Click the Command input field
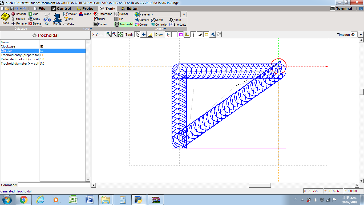The image size is (364, 205). point(54,185)
